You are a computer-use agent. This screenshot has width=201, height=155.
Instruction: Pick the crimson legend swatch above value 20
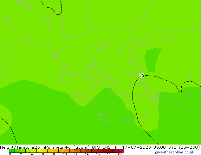click(x=121, y=151)
